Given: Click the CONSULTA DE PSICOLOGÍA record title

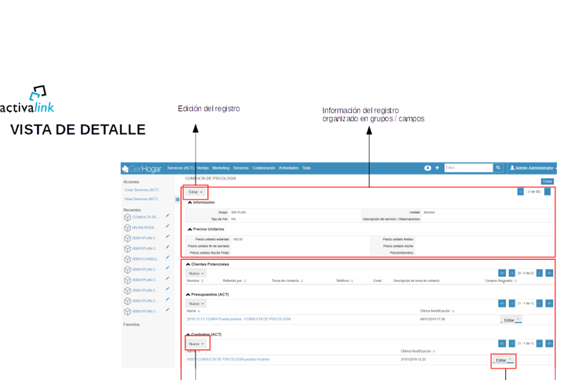Looking at the screenshot, I should pyautogui.click(x=211, y=179).
